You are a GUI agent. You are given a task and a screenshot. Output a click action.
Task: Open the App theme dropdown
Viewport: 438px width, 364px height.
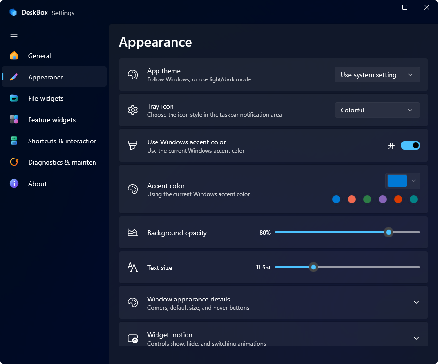point(377,75)
